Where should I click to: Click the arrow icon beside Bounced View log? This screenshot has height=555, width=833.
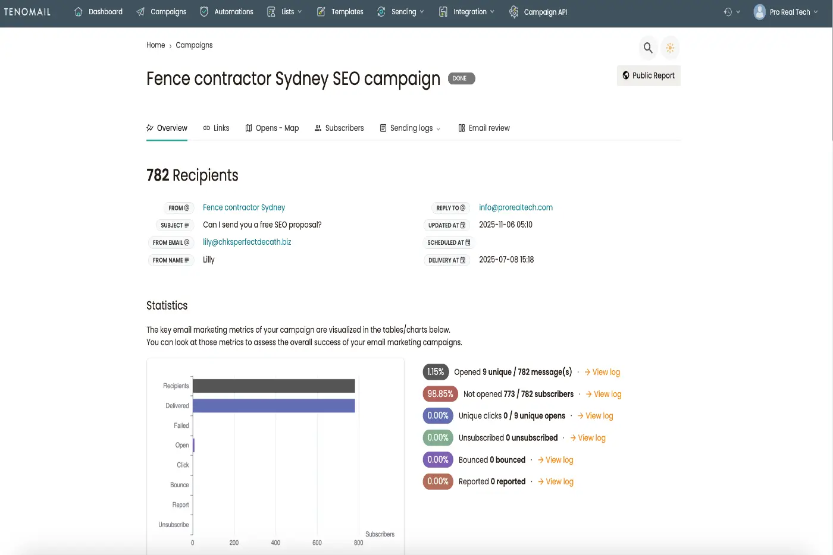pyautogui.click(x=541, y=460)
